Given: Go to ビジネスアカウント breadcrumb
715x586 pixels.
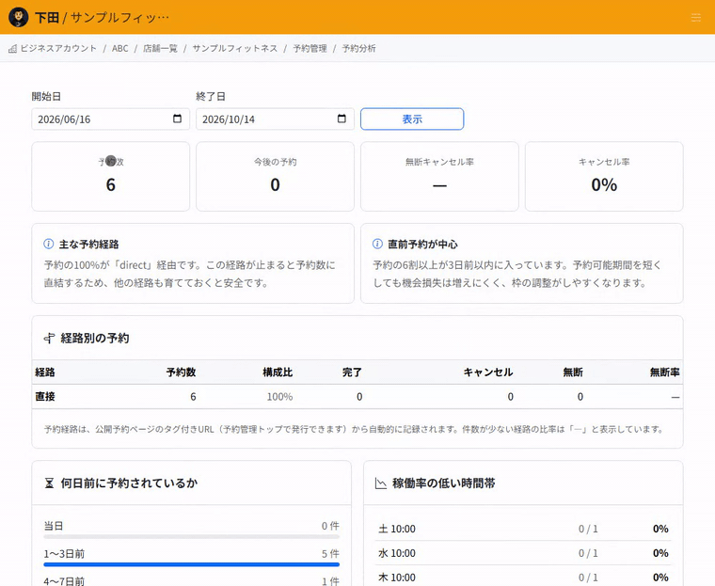Looking at the screenshot, I should [58, 48].
